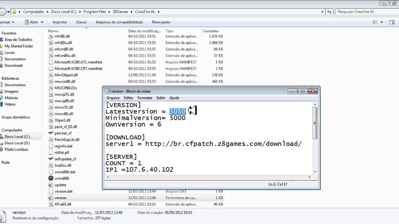Screen dimensions: 399x224
Task: Click the Gravar toolbar button
Action: click(81, 22)
